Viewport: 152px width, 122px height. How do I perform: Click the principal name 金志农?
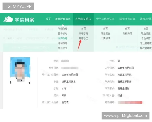(x=65, y=102)
